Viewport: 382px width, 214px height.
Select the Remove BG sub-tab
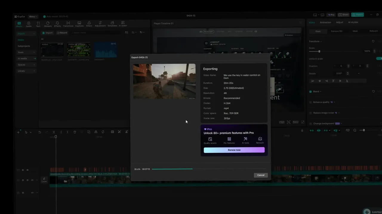click(337, 31)
